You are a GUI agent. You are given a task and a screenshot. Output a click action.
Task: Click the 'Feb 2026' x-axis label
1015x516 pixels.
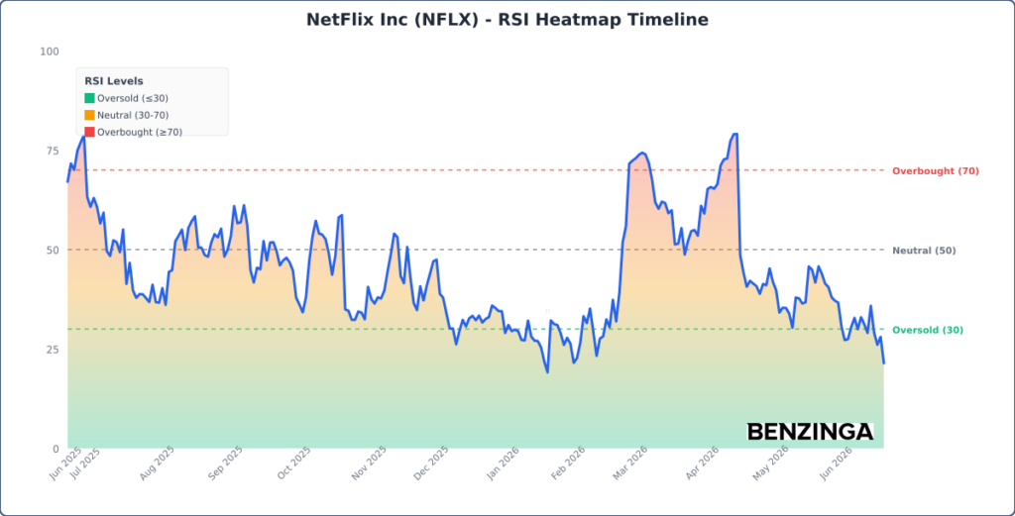568,463
